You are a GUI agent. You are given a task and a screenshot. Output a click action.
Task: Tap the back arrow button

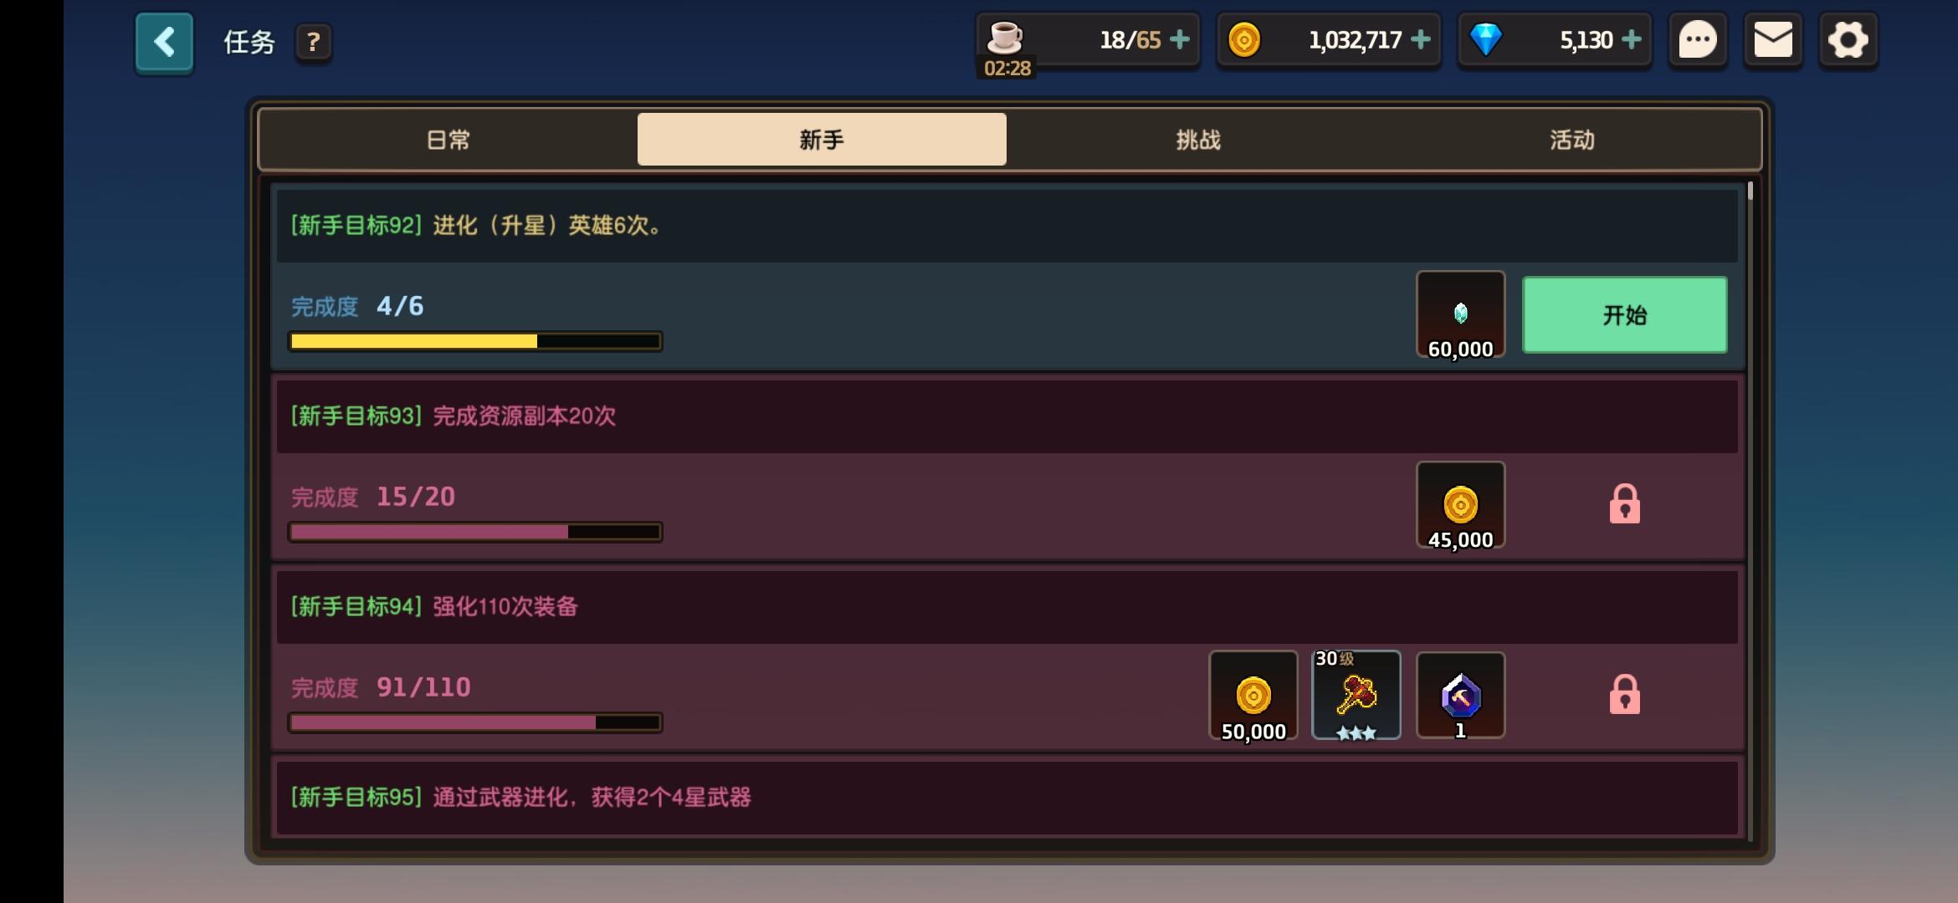click(x=164, y=42)
